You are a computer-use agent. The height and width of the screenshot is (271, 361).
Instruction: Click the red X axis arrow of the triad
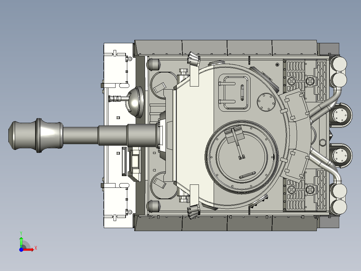[28, 250]
